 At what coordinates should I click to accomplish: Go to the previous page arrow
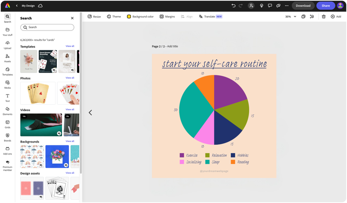coord(90,113)
